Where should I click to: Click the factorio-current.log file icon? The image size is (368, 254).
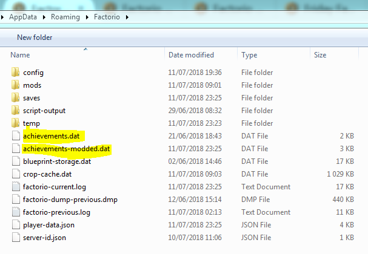pos(15,187)
